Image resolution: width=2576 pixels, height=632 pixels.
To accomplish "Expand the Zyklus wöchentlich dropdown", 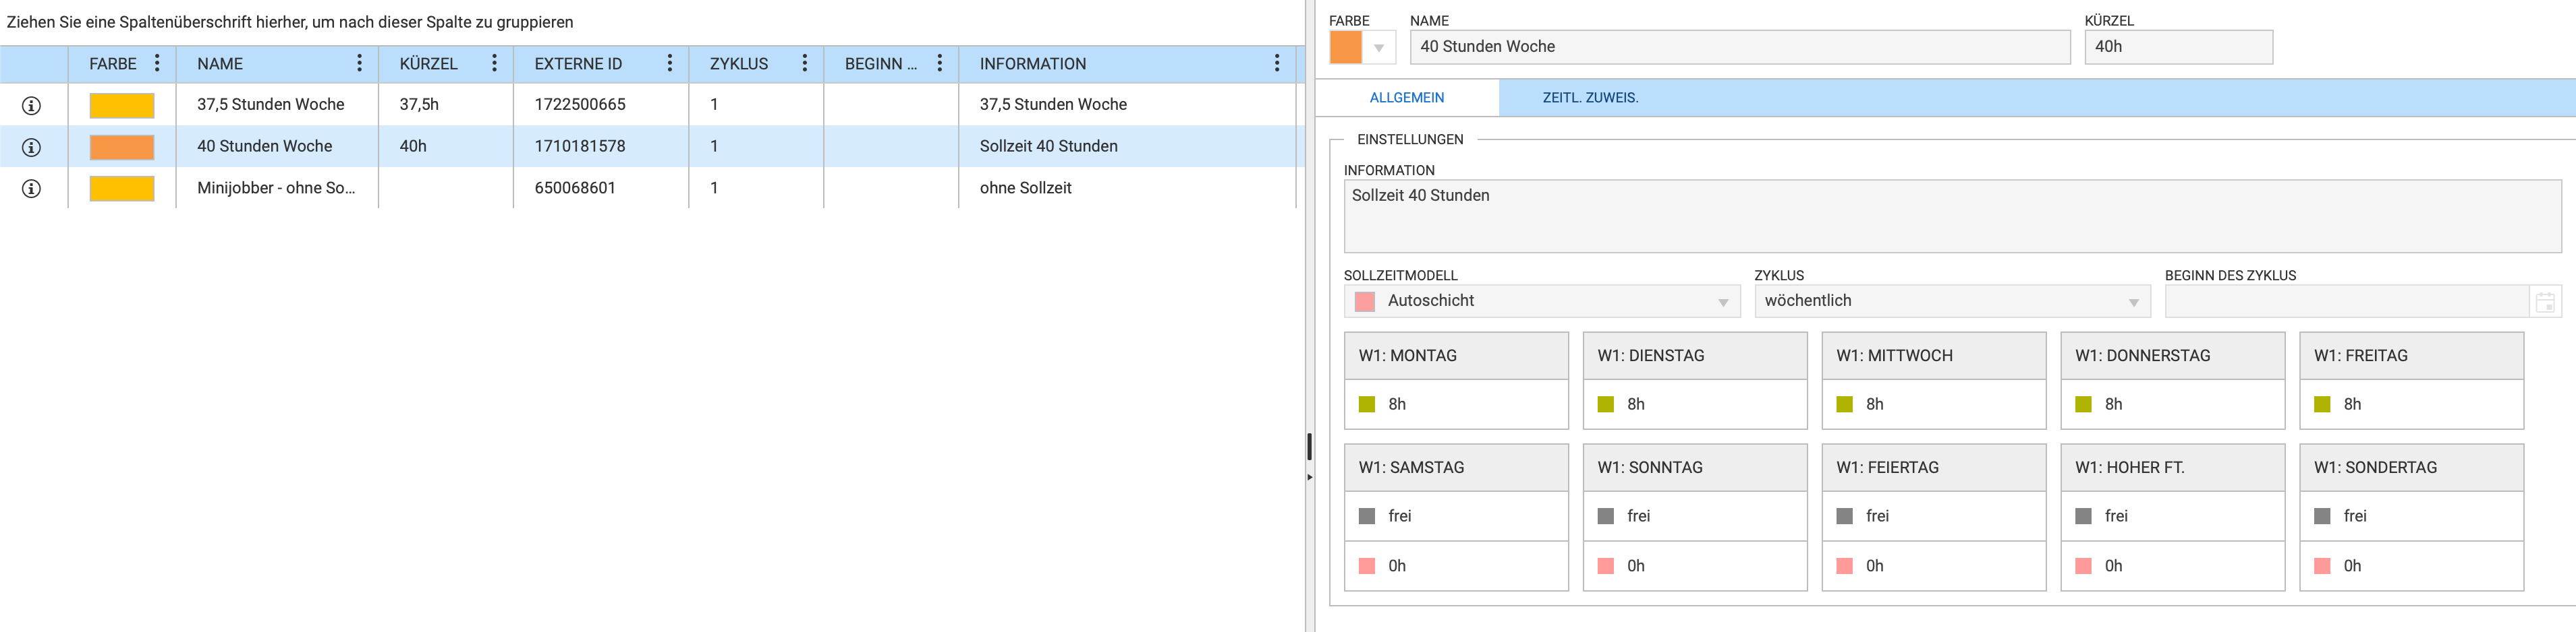I will (x=2133, y=302).
